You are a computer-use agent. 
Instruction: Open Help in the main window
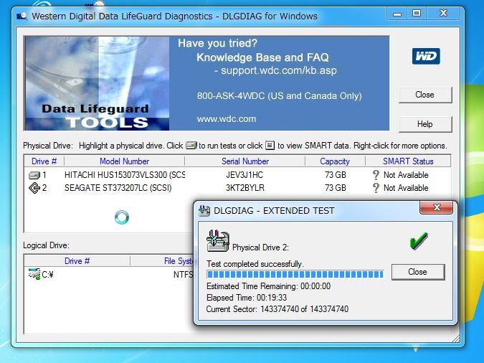[x=425, y=124]
